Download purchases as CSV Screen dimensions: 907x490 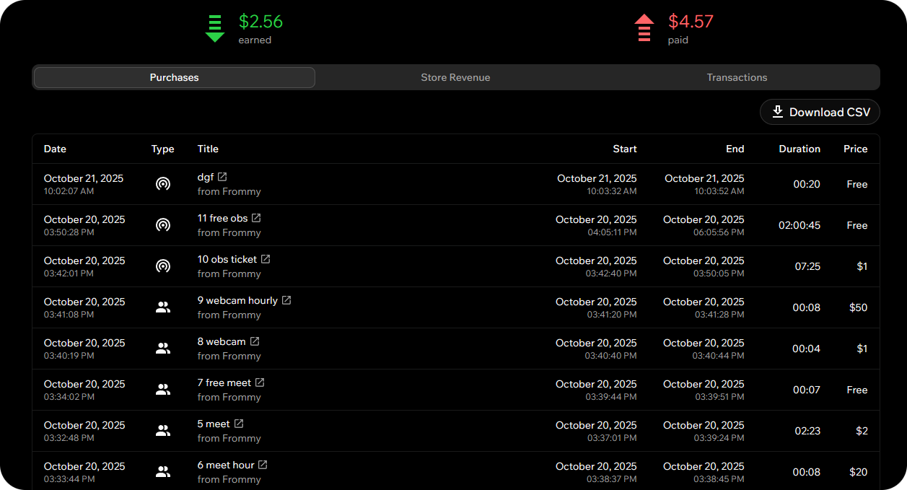[x=820, y=112]
